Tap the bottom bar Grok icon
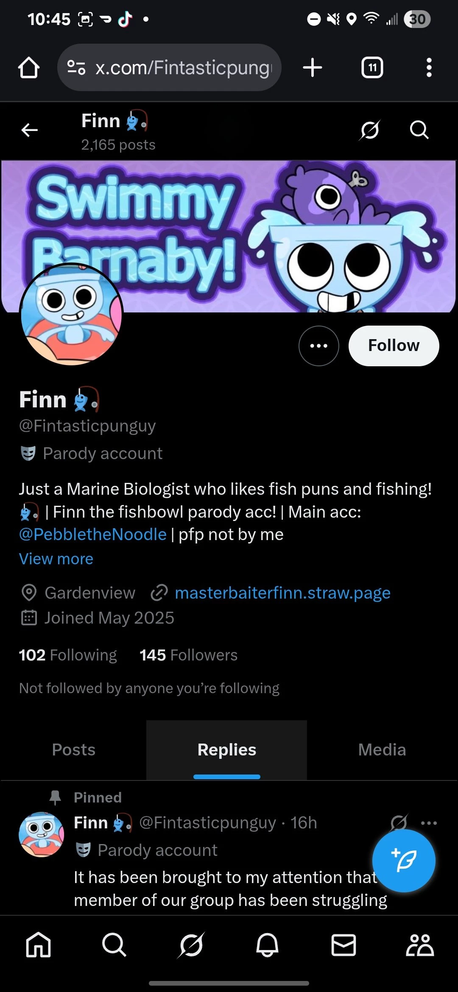 click(191, 945)
